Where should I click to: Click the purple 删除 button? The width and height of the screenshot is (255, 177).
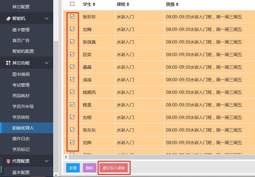tap(90, 168)
